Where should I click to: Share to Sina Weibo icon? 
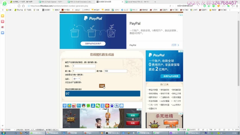tap(74, 106)
